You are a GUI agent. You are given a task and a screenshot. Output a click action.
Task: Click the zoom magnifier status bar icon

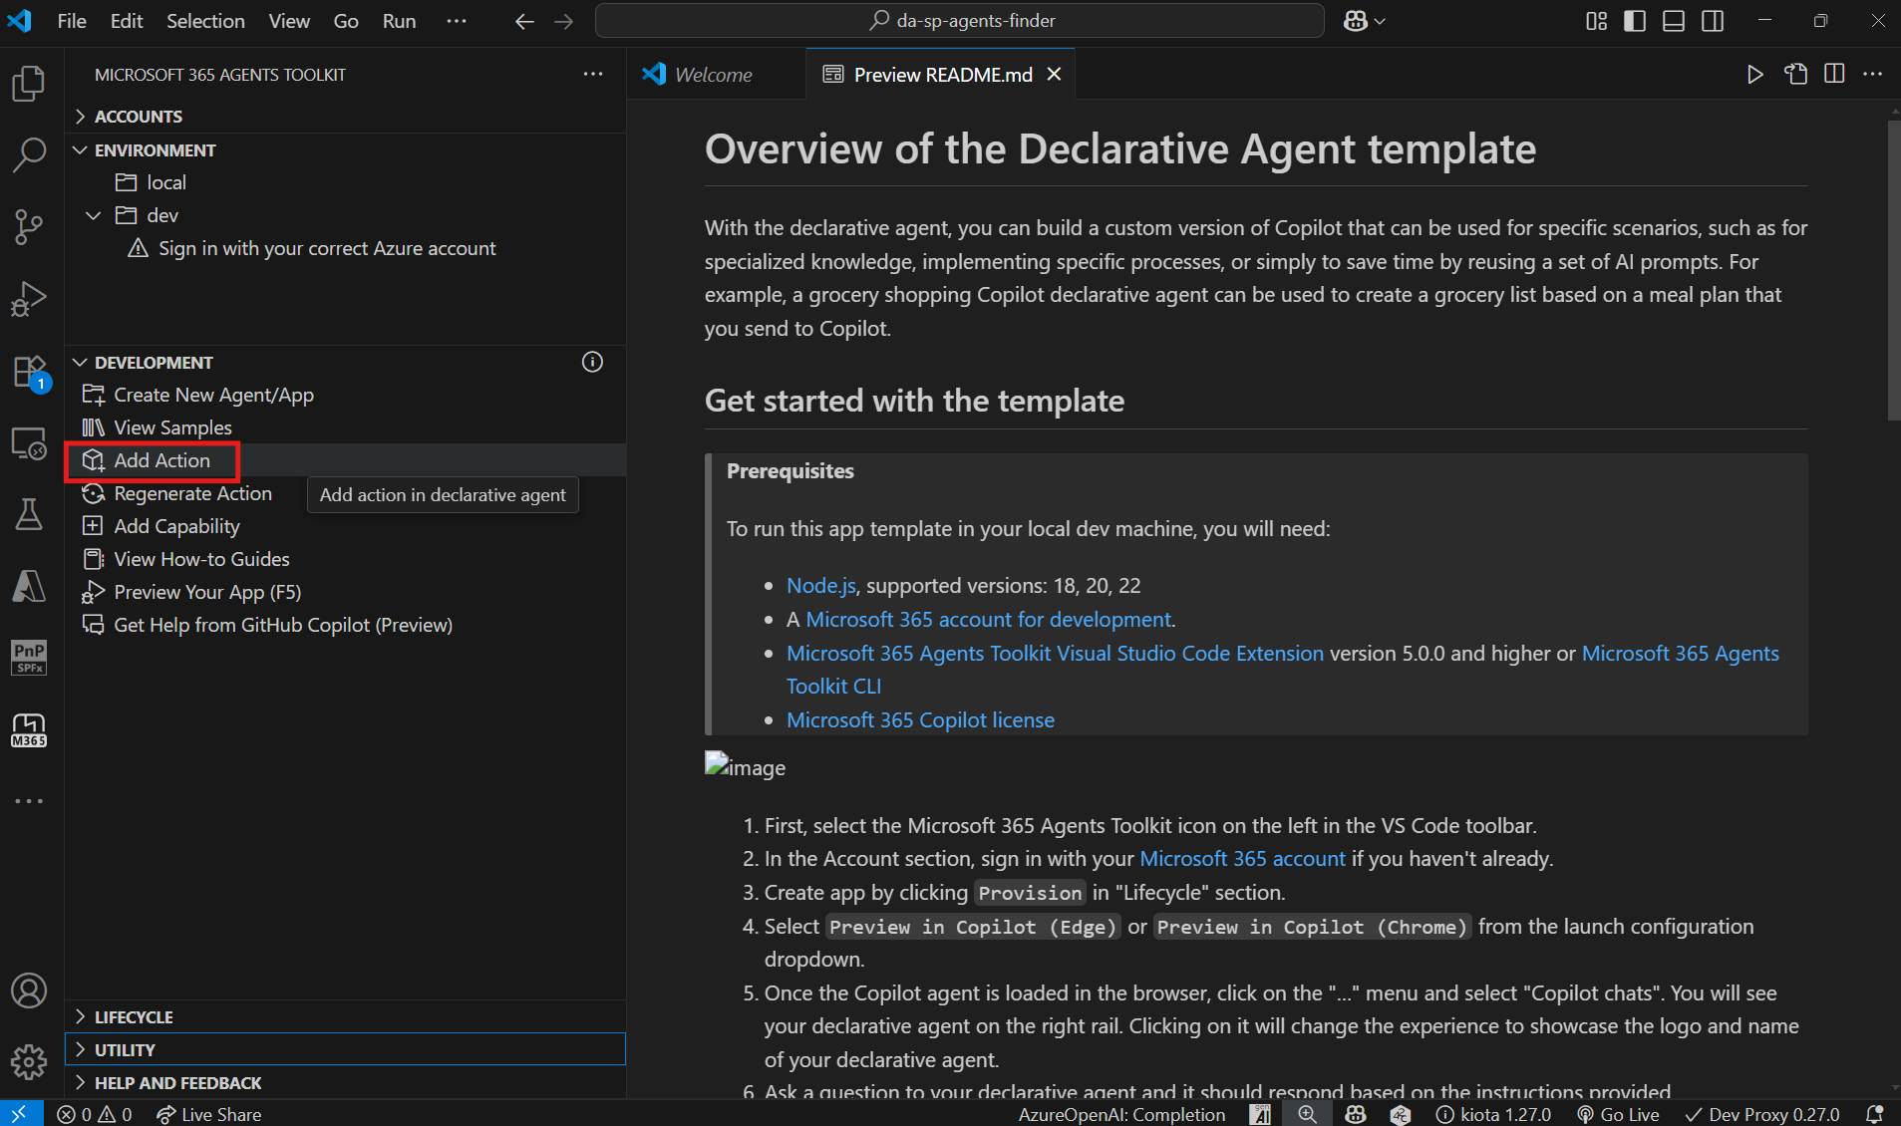[1307, 1114]
